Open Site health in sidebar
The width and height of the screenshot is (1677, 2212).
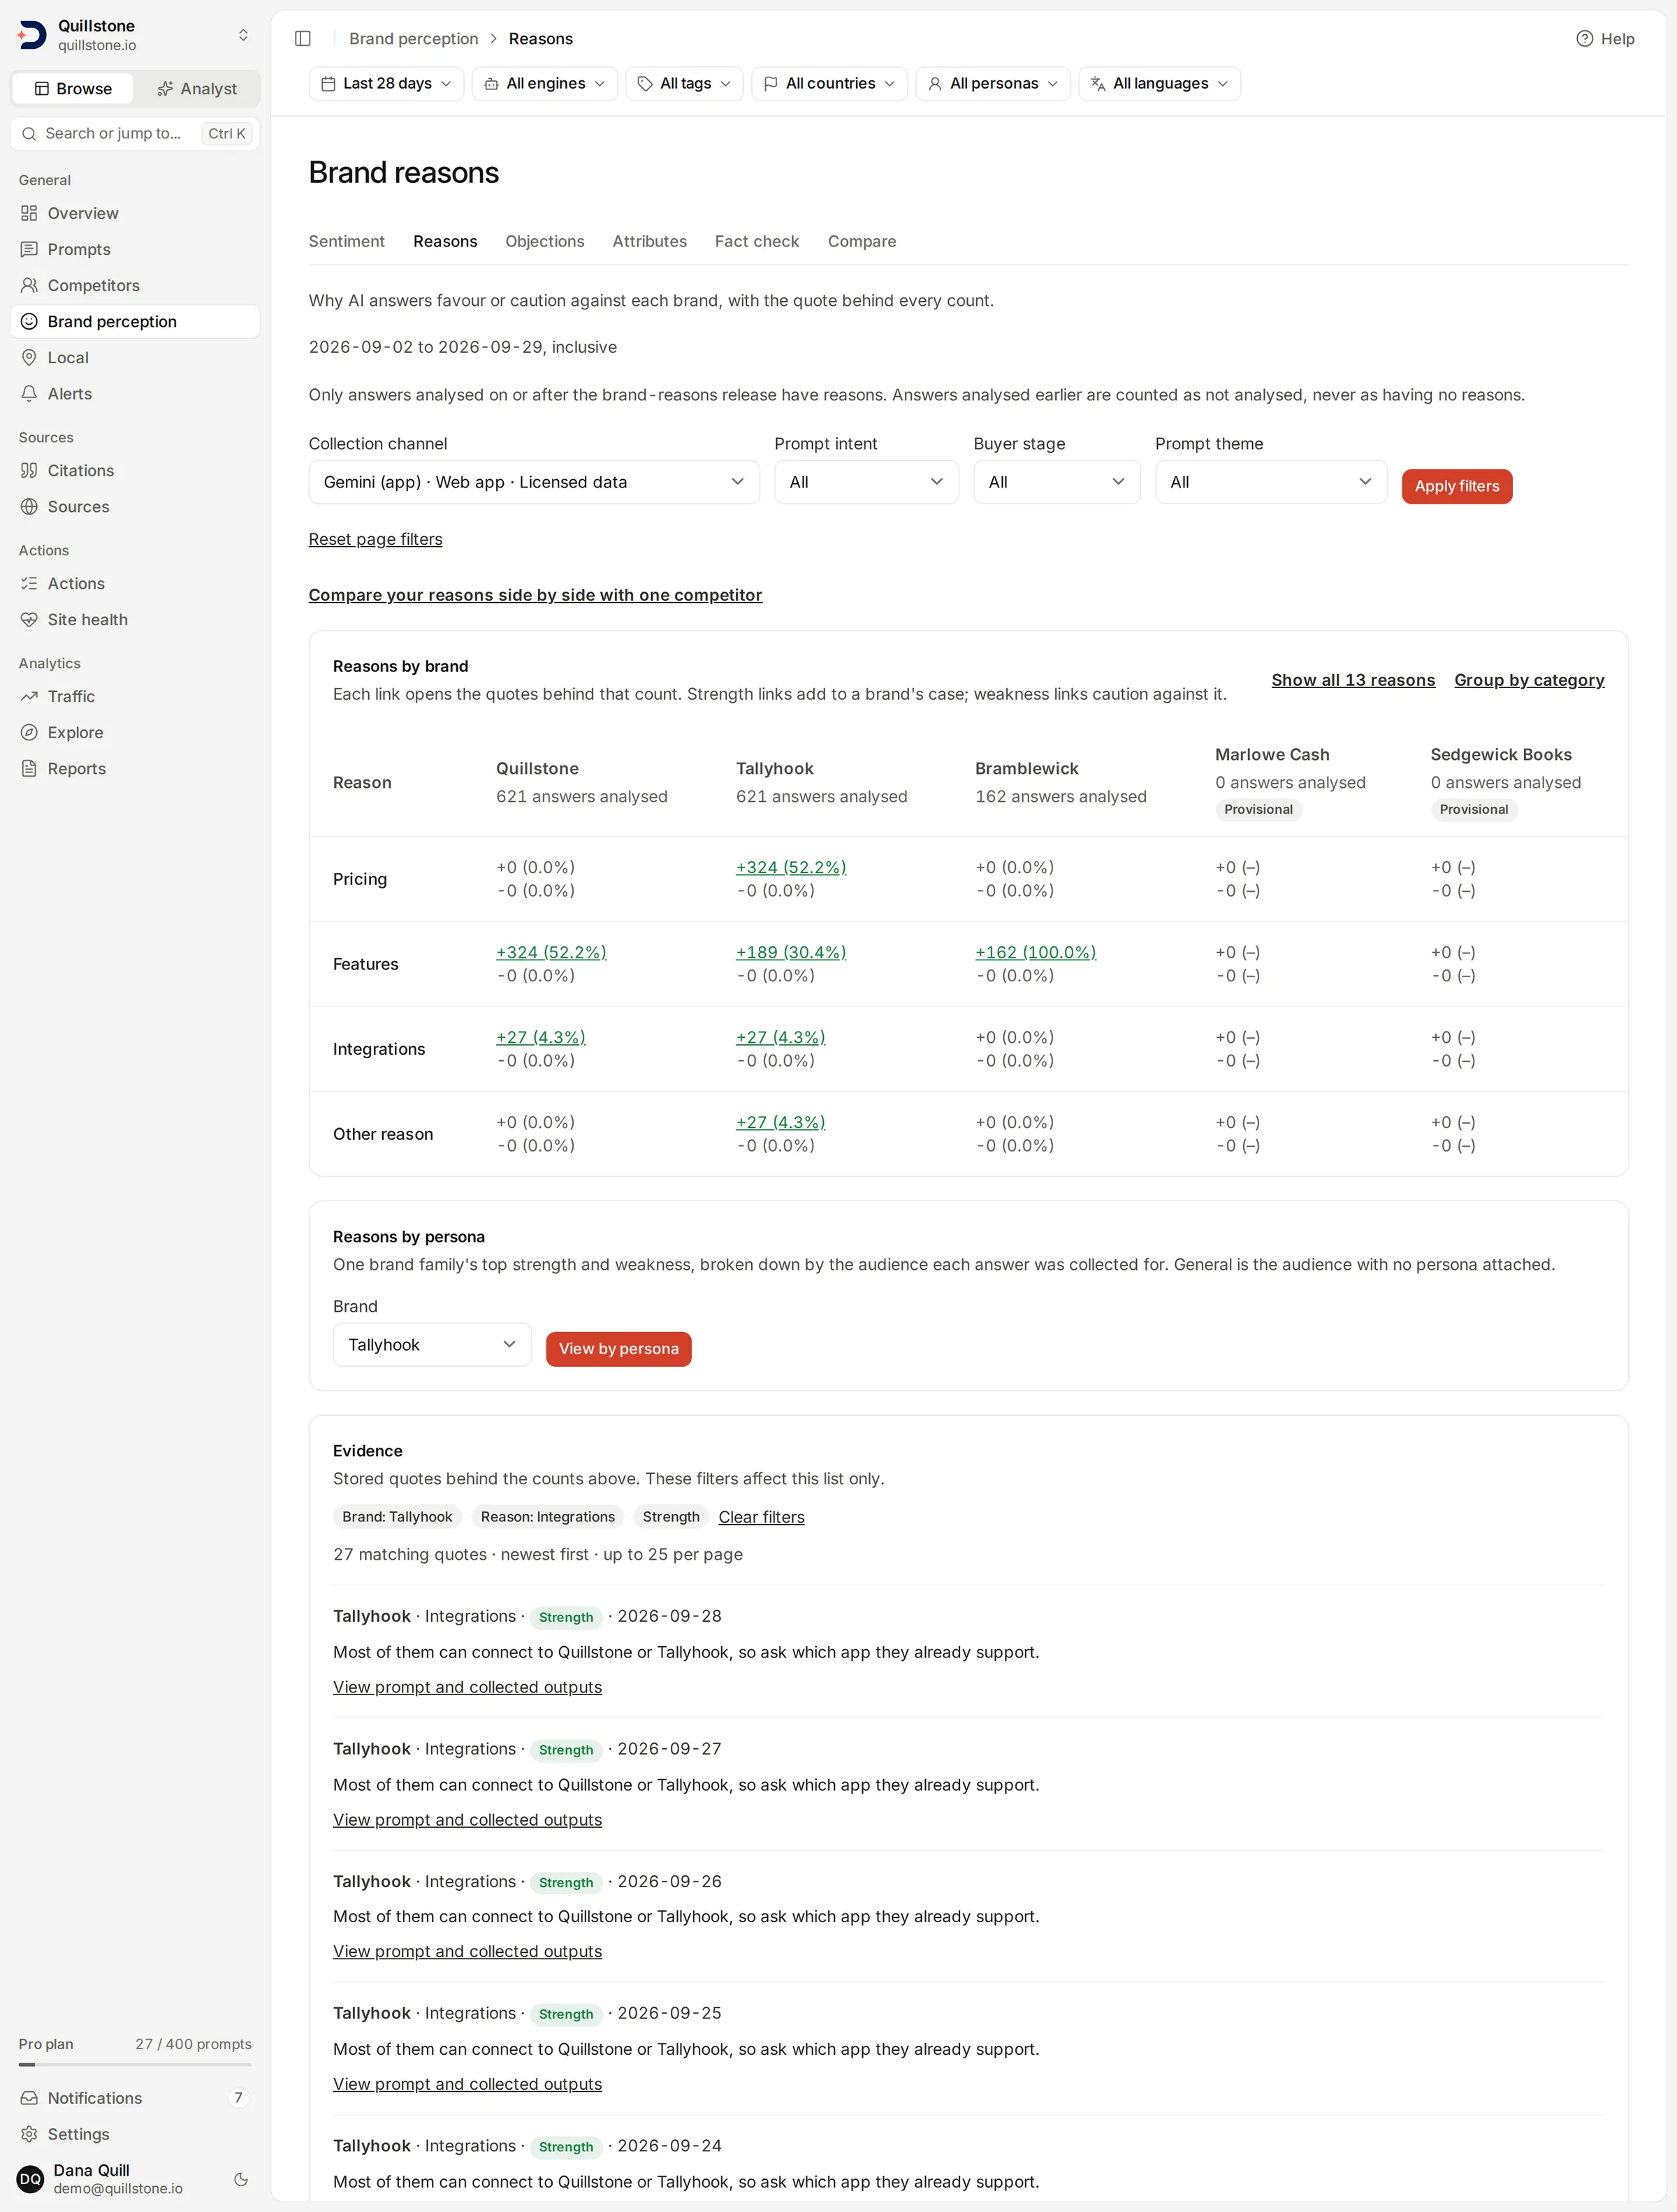(135, 619)
